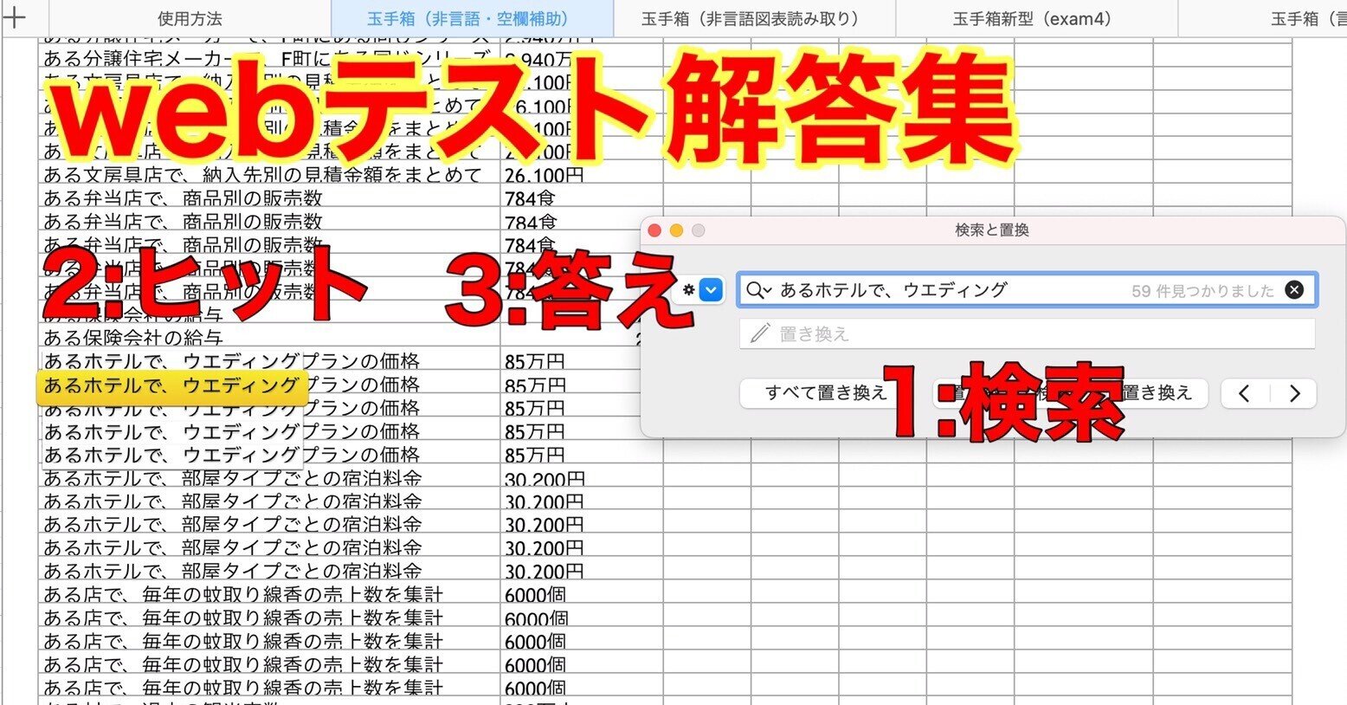Click the 置き換え replacement text field
The image size is (1347, 705).
coord(1027,333)
